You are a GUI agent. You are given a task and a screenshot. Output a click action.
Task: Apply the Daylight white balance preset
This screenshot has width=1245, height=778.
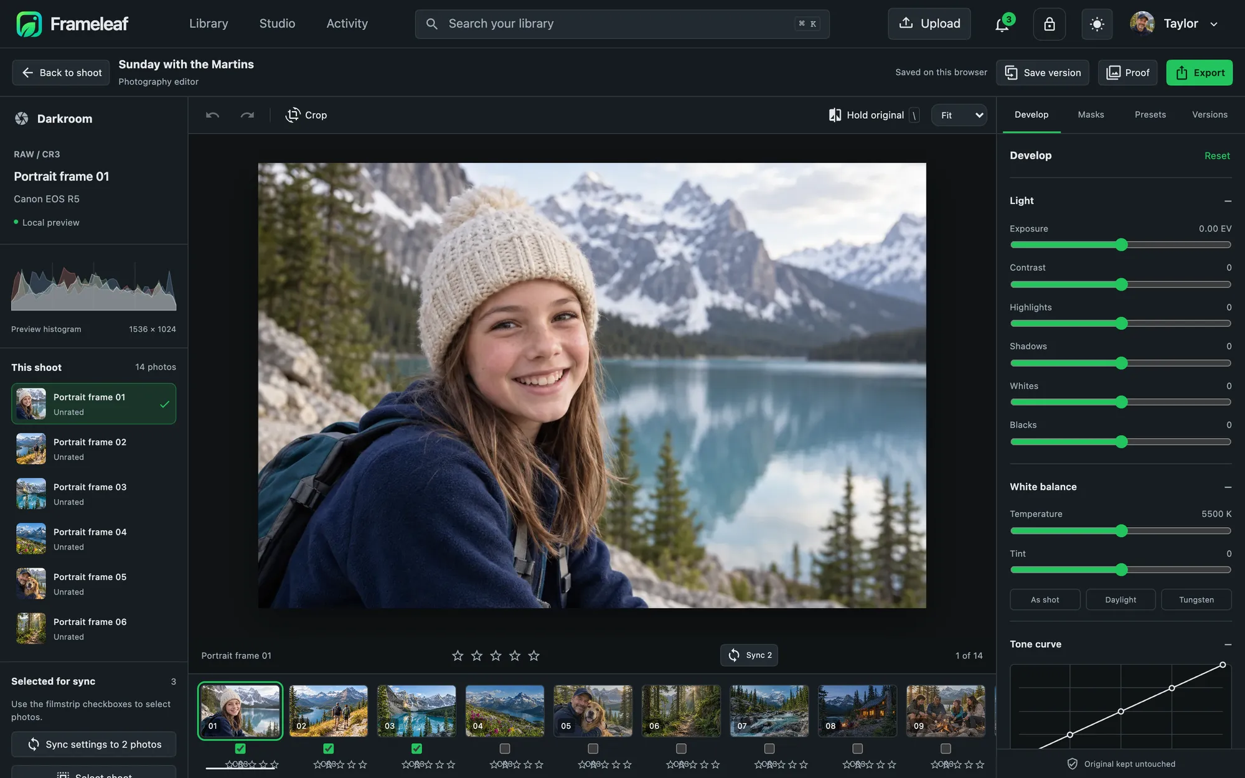(1120, 599)
